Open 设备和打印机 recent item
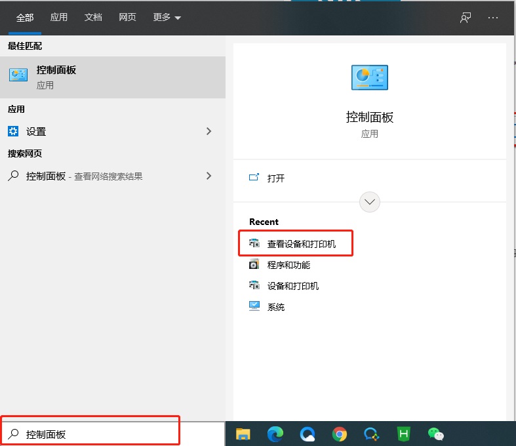The width and height of the screenshot is (516, 446). (293, 286)
